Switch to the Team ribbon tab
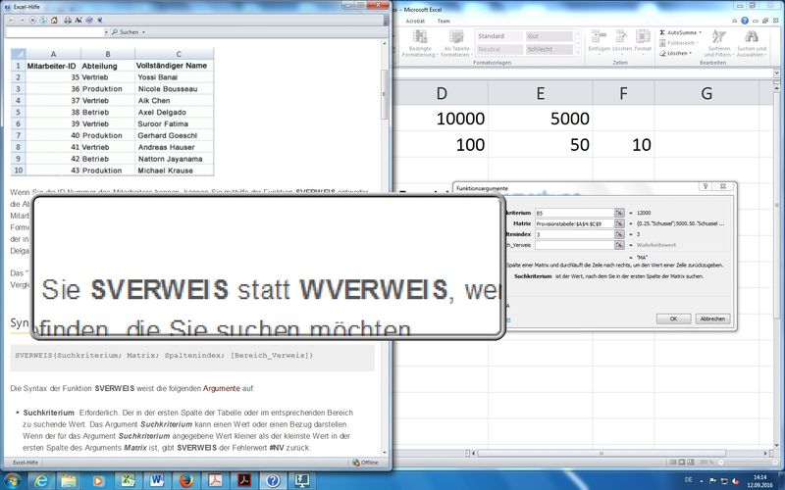This screenshot has width=785, height=490. click(x=444, y=20)
